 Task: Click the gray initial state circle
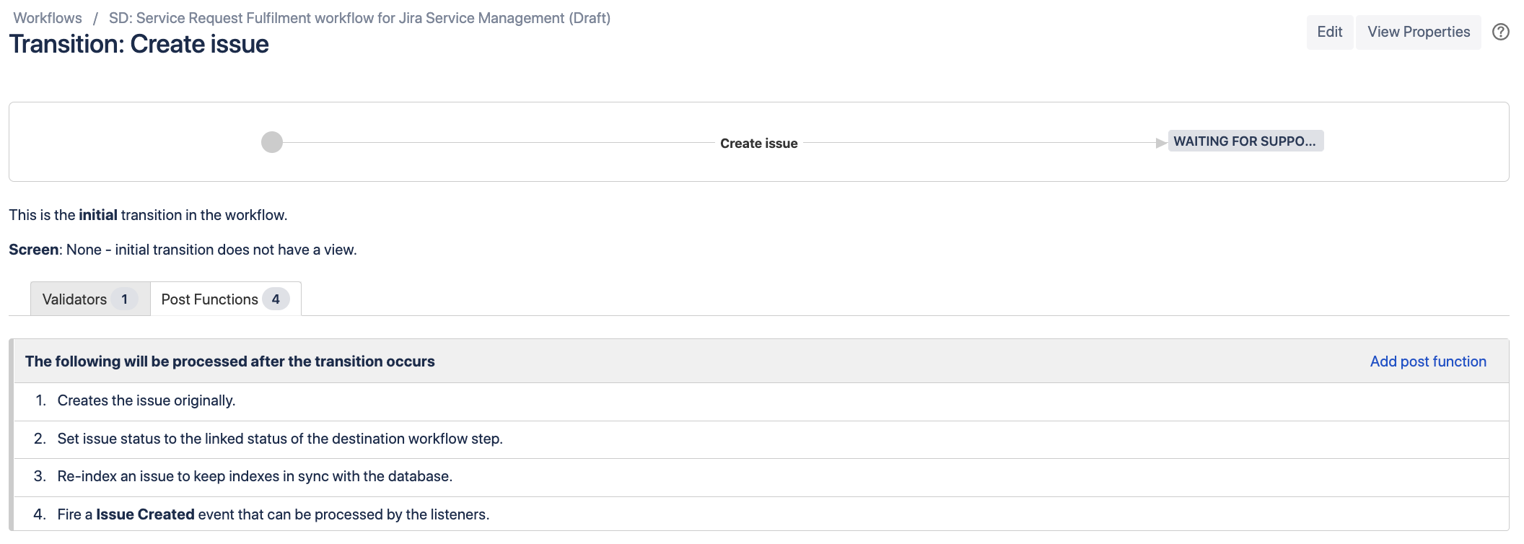(x=272, y=142)
